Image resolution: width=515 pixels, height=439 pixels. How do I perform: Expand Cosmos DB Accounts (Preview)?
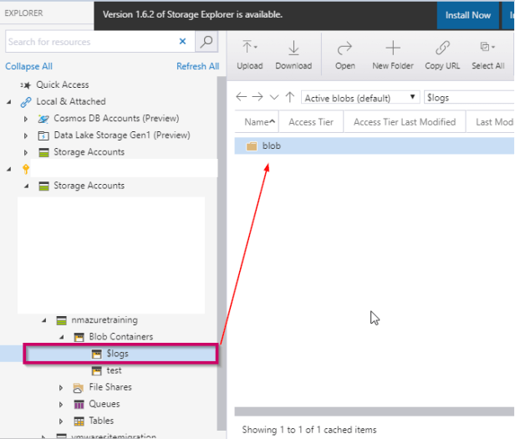pos(26,119)
